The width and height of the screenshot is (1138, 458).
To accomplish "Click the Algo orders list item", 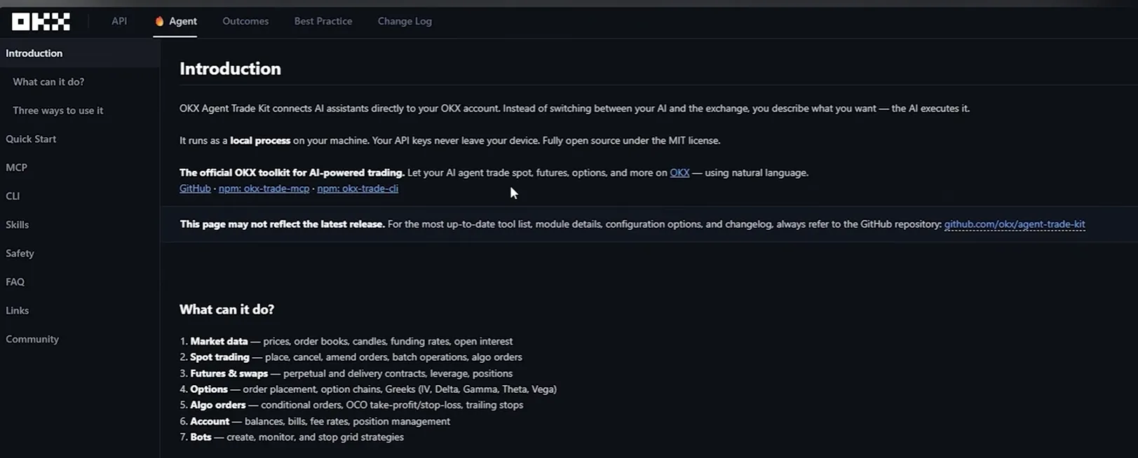I will pyautogui.click(x=351, y=405).
